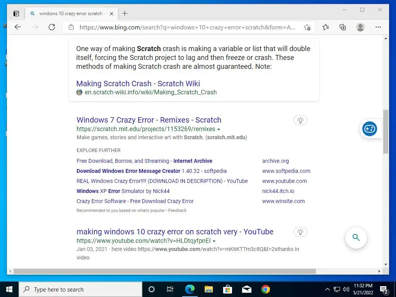Open making windows 10 crazy error YouTube result
The height and width of the screenshot is (297, 396).
175,232
